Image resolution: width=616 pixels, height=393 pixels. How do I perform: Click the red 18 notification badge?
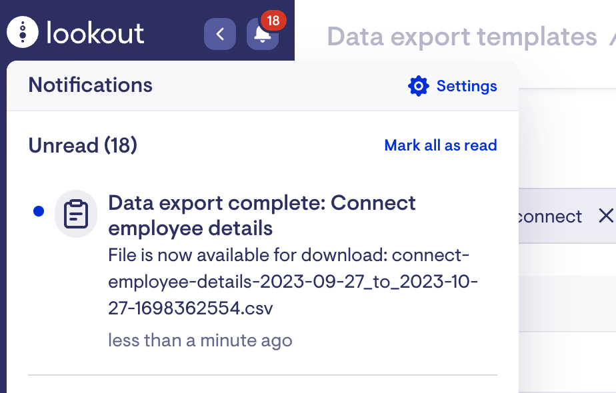(273, 21)
